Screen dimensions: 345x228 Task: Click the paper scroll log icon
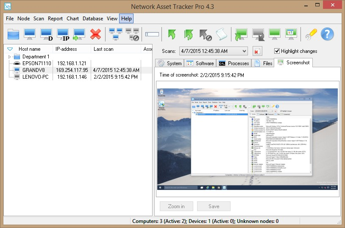(222, 34)
